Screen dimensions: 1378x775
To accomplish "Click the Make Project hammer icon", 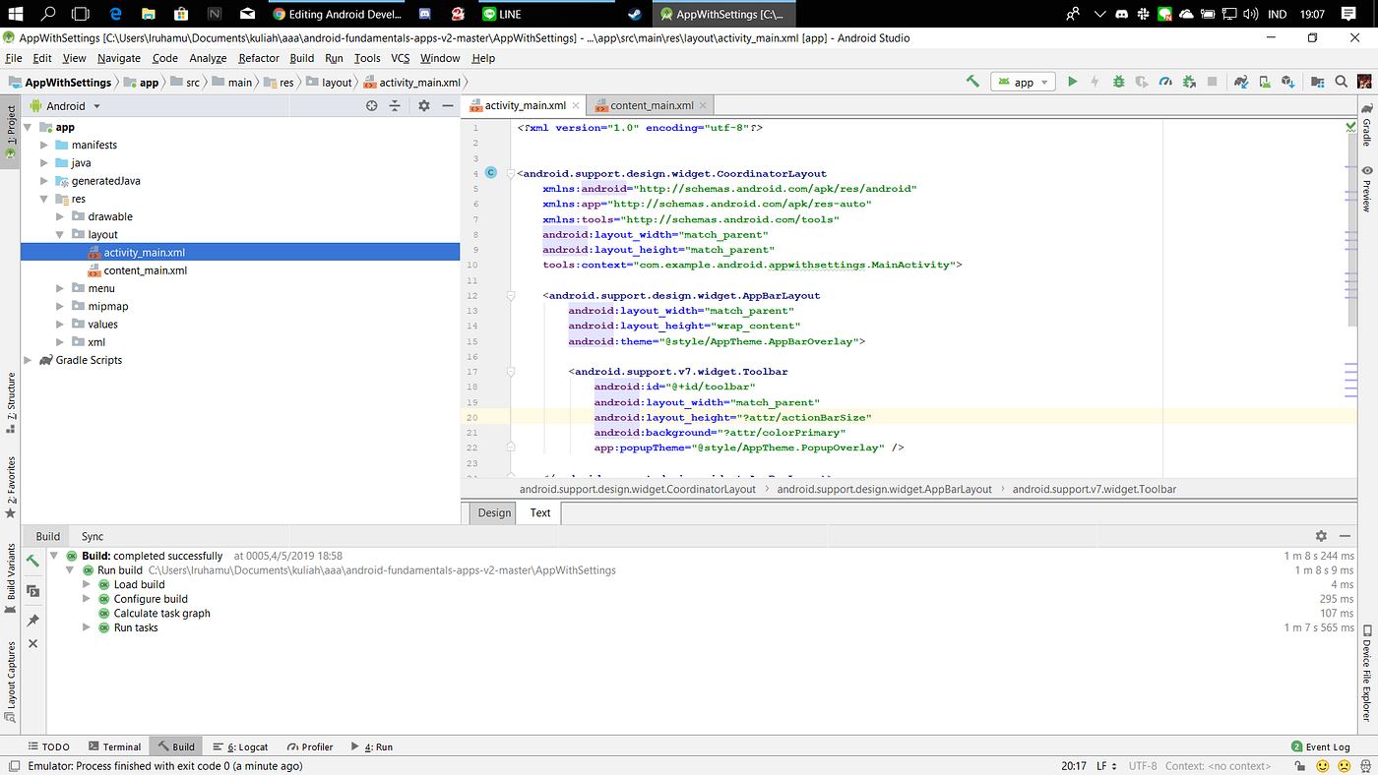I will click(x=972, y=82).
